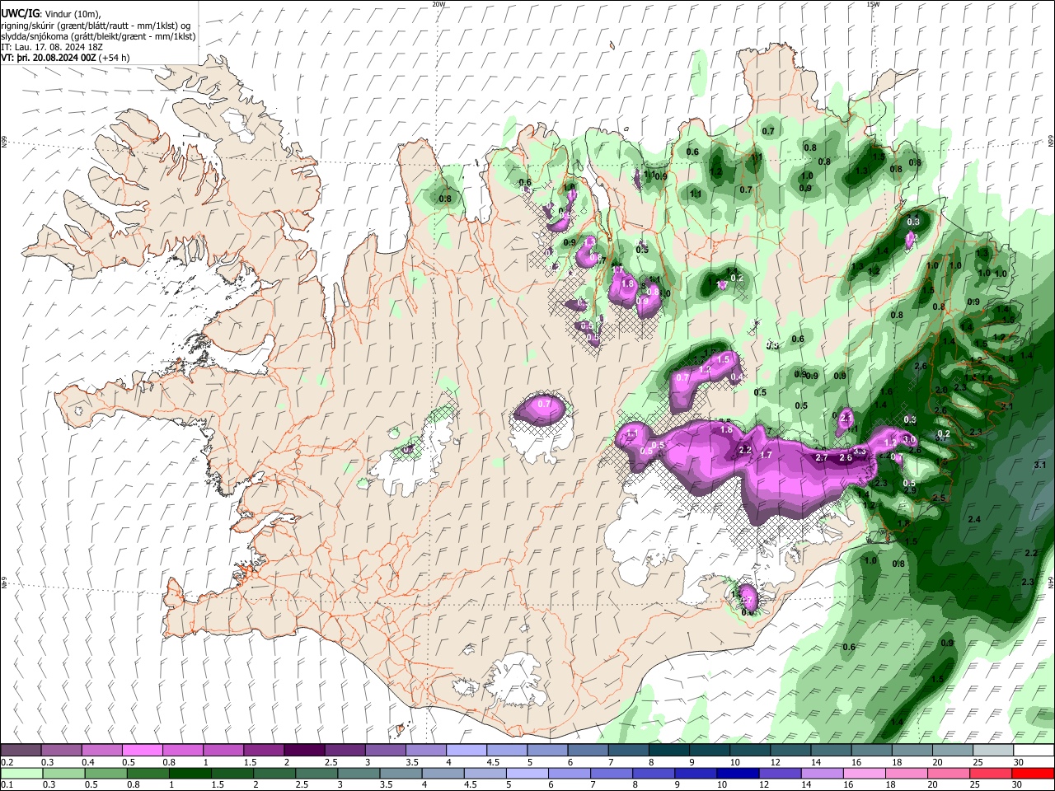Click the title text 'UWC/IG: Vindur (10m)'
Image resolution: width=1055 pixels, height=791 pixels.
click(52, 14)
